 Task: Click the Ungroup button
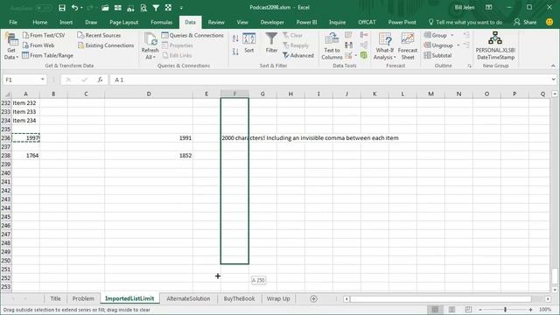tap(438, 45)
